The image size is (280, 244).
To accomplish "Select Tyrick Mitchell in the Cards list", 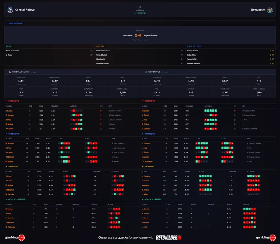I will point(101,55).
